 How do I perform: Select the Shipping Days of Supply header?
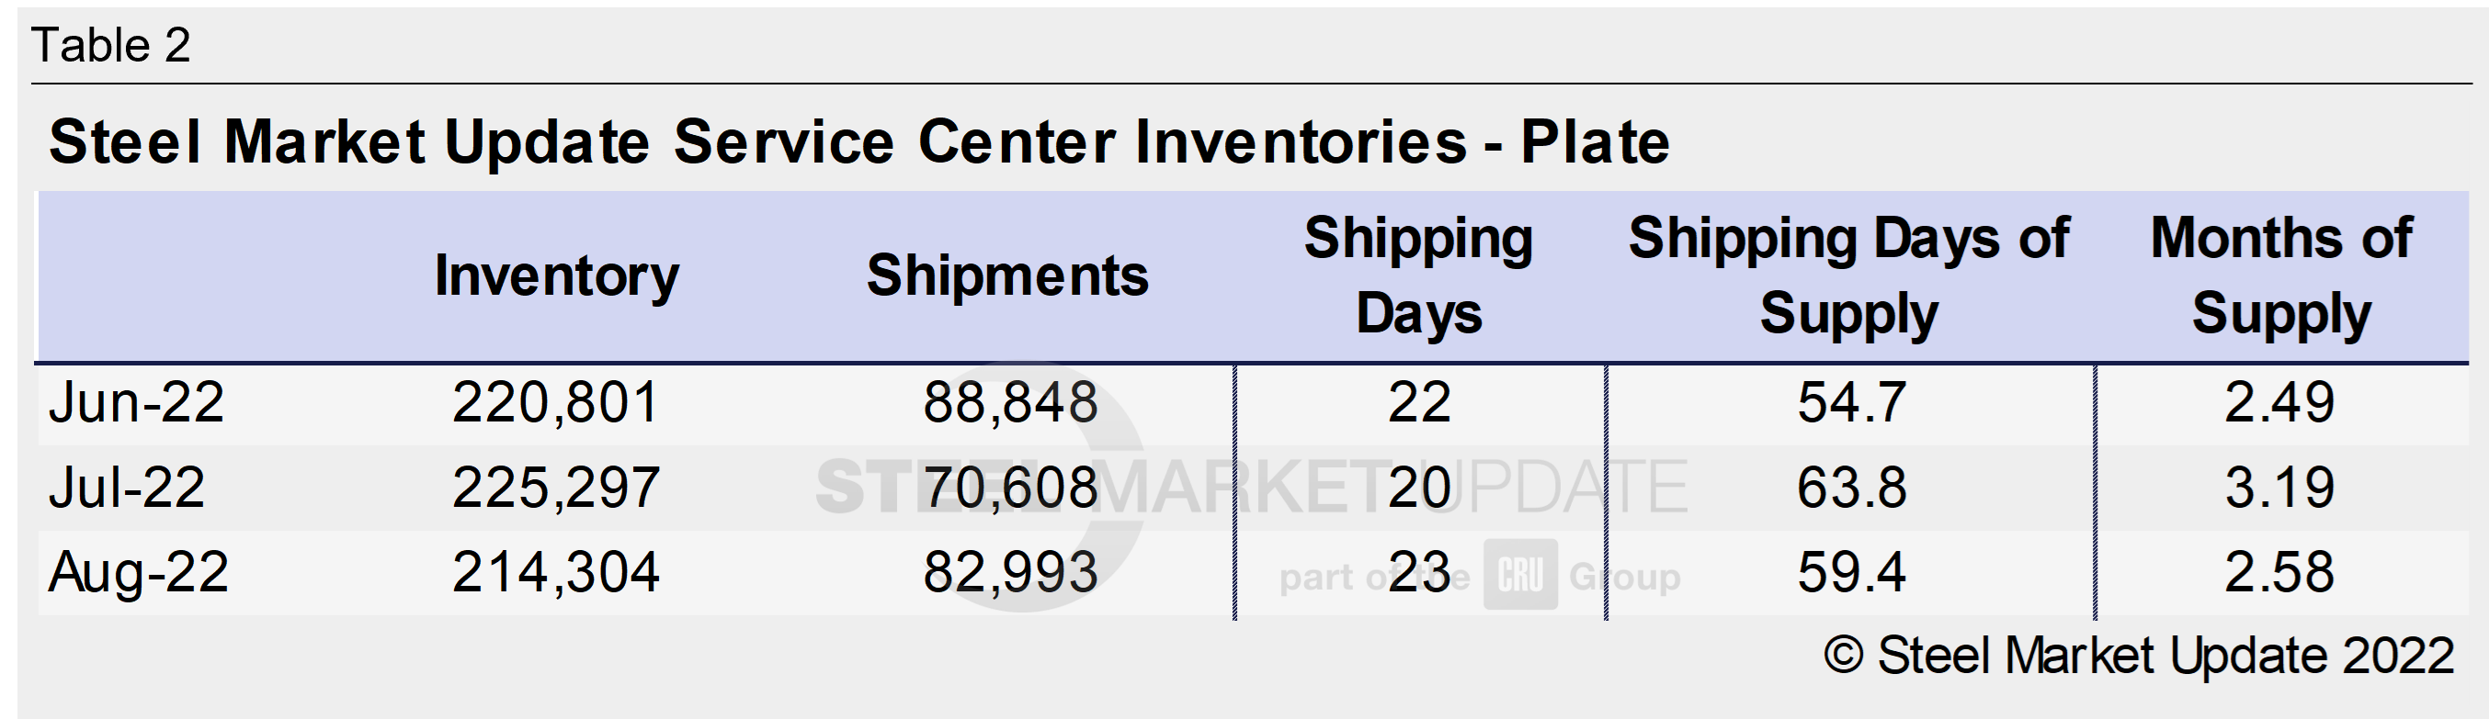pos(1848,276)
